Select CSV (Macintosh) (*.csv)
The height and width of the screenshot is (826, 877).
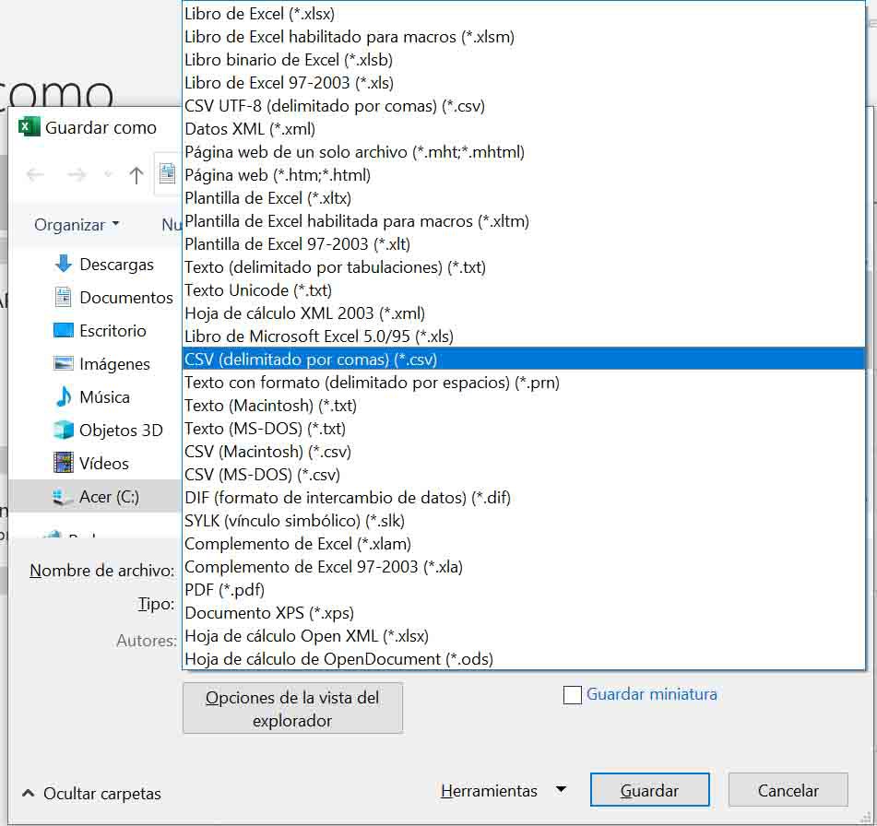[x=524, y=452]
